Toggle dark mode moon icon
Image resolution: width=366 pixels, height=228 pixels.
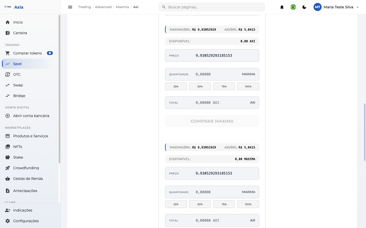(304, 7)
